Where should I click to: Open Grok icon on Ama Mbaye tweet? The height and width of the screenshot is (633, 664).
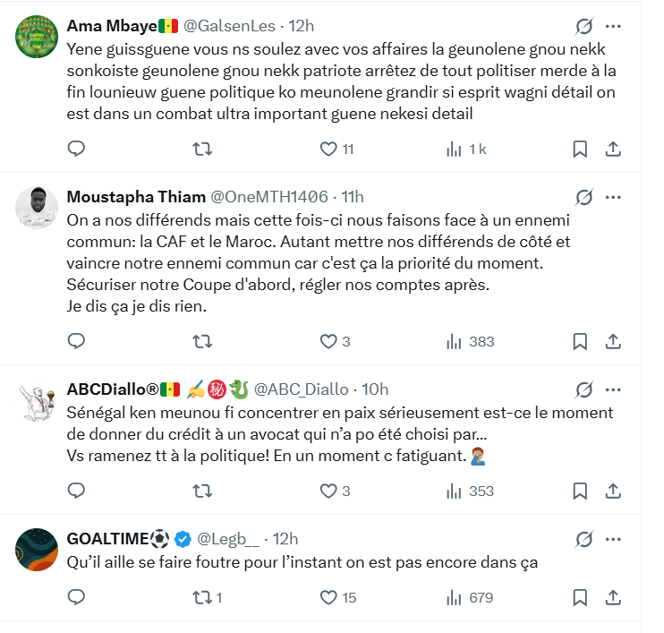[583, 24]
